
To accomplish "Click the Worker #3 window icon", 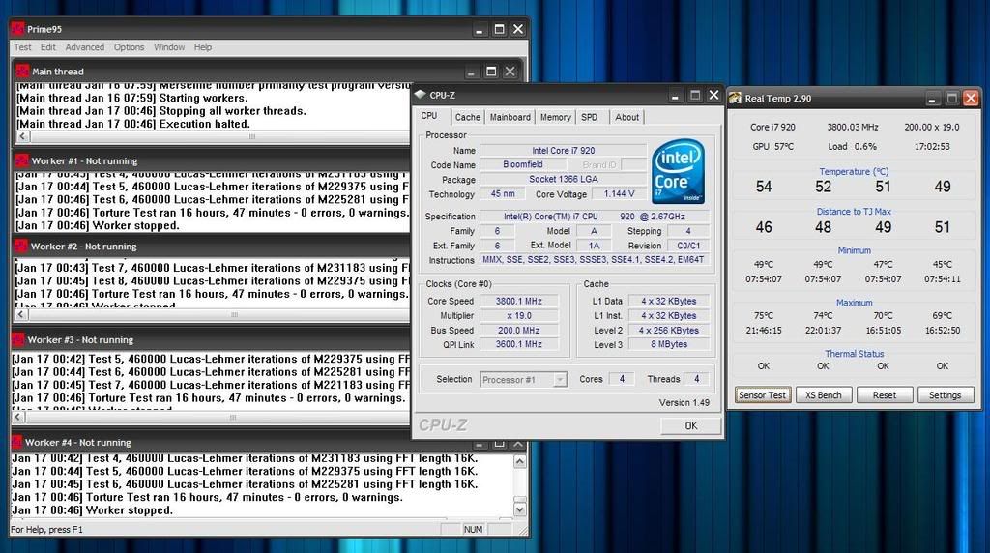I will (x=18, y=339).
